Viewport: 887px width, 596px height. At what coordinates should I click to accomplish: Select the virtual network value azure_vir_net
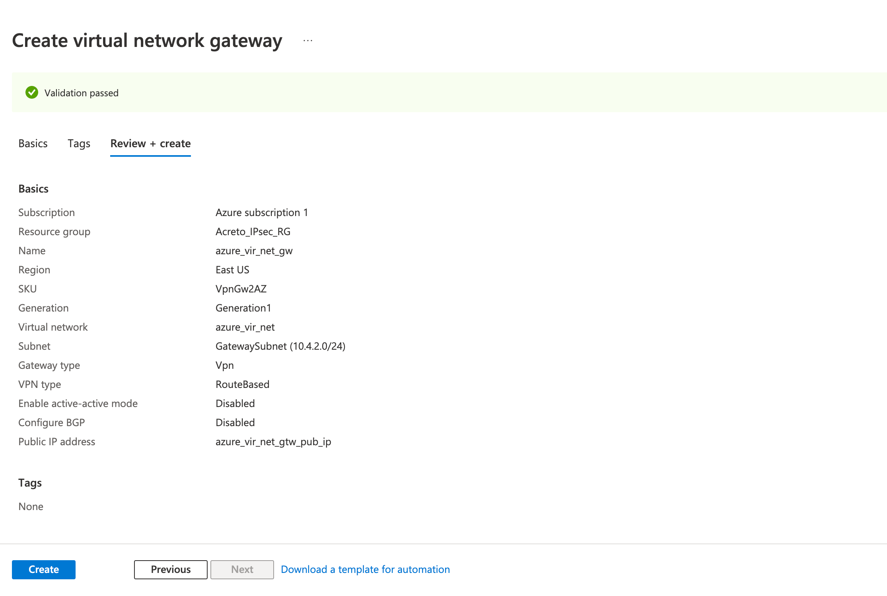(x=245, y=327)
